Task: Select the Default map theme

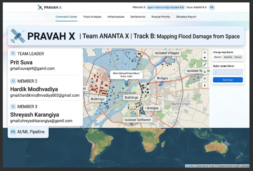Action: tap(218, 57)
